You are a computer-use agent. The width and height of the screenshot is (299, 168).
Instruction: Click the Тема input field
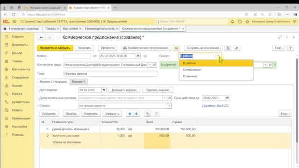pos(110,74)
